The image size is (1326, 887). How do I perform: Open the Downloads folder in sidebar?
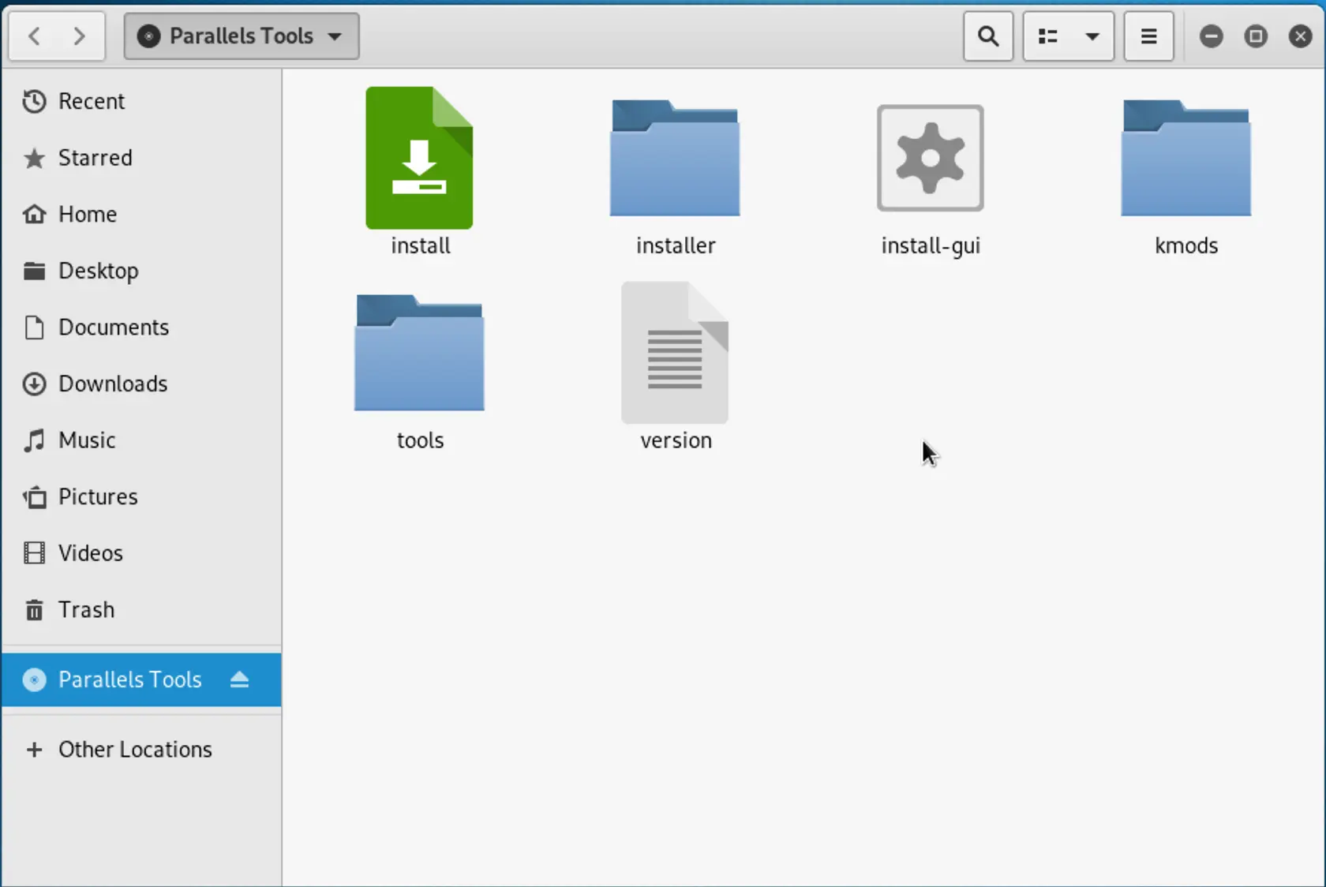pos(141,384)
